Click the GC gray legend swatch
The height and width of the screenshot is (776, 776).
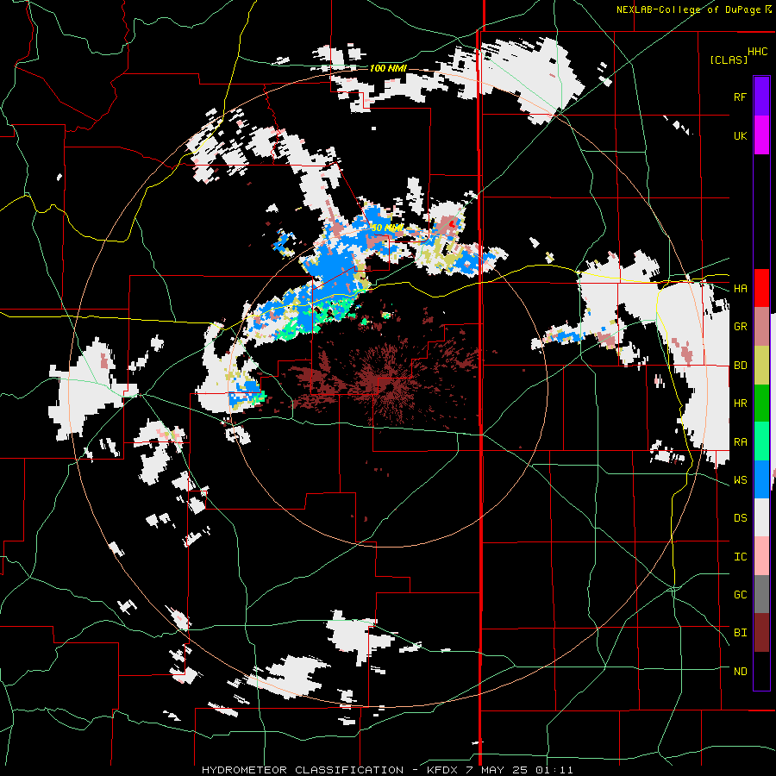coord(761,595)
